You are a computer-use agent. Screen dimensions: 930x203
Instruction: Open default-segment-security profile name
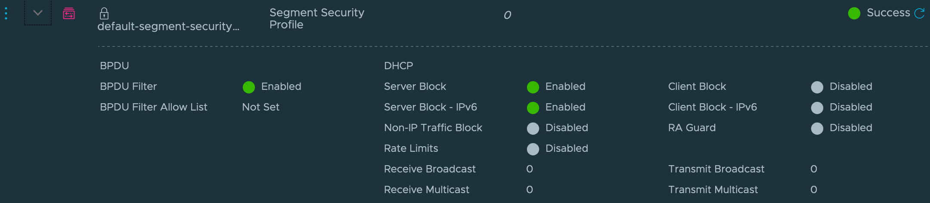coord(168,27)
